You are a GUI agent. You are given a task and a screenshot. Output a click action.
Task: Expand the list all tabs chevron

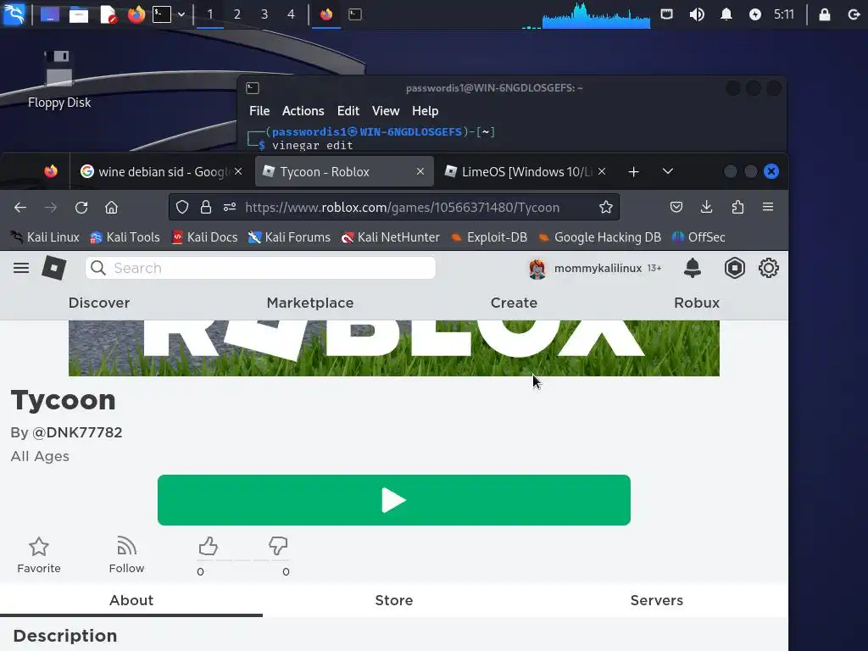pos(668,171)
